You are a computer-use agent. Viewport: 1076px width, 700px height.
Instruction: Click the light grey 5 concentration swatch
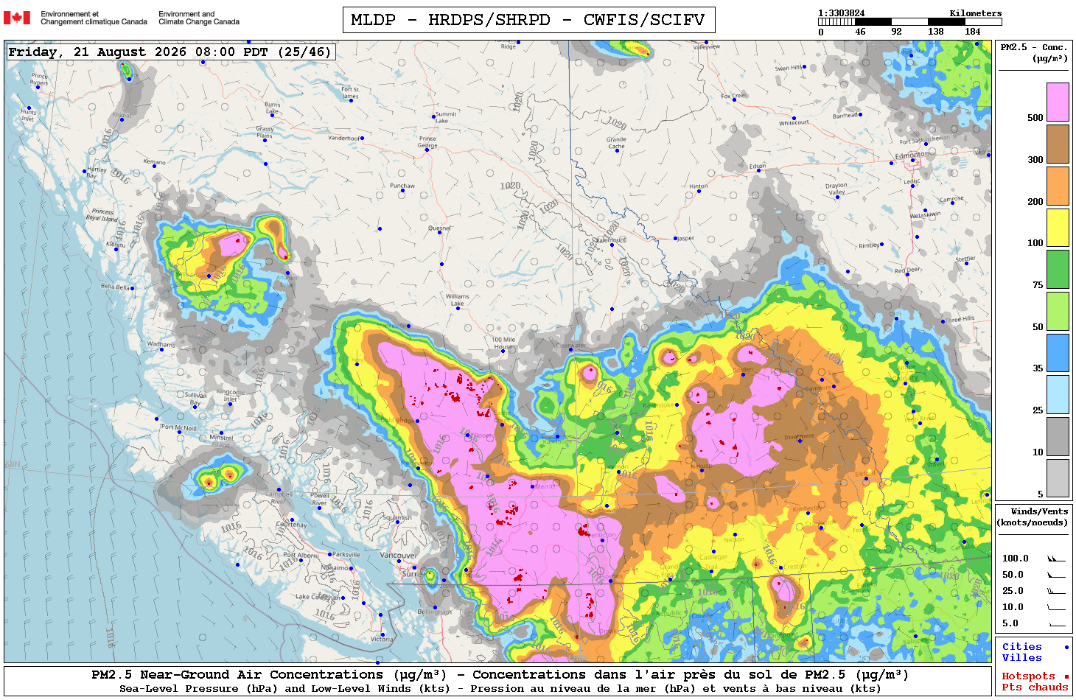[x=1058, y=478]
